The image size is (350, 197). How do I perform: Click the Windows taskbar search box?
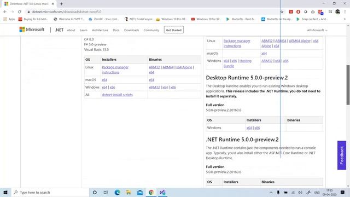coord(50,192)
